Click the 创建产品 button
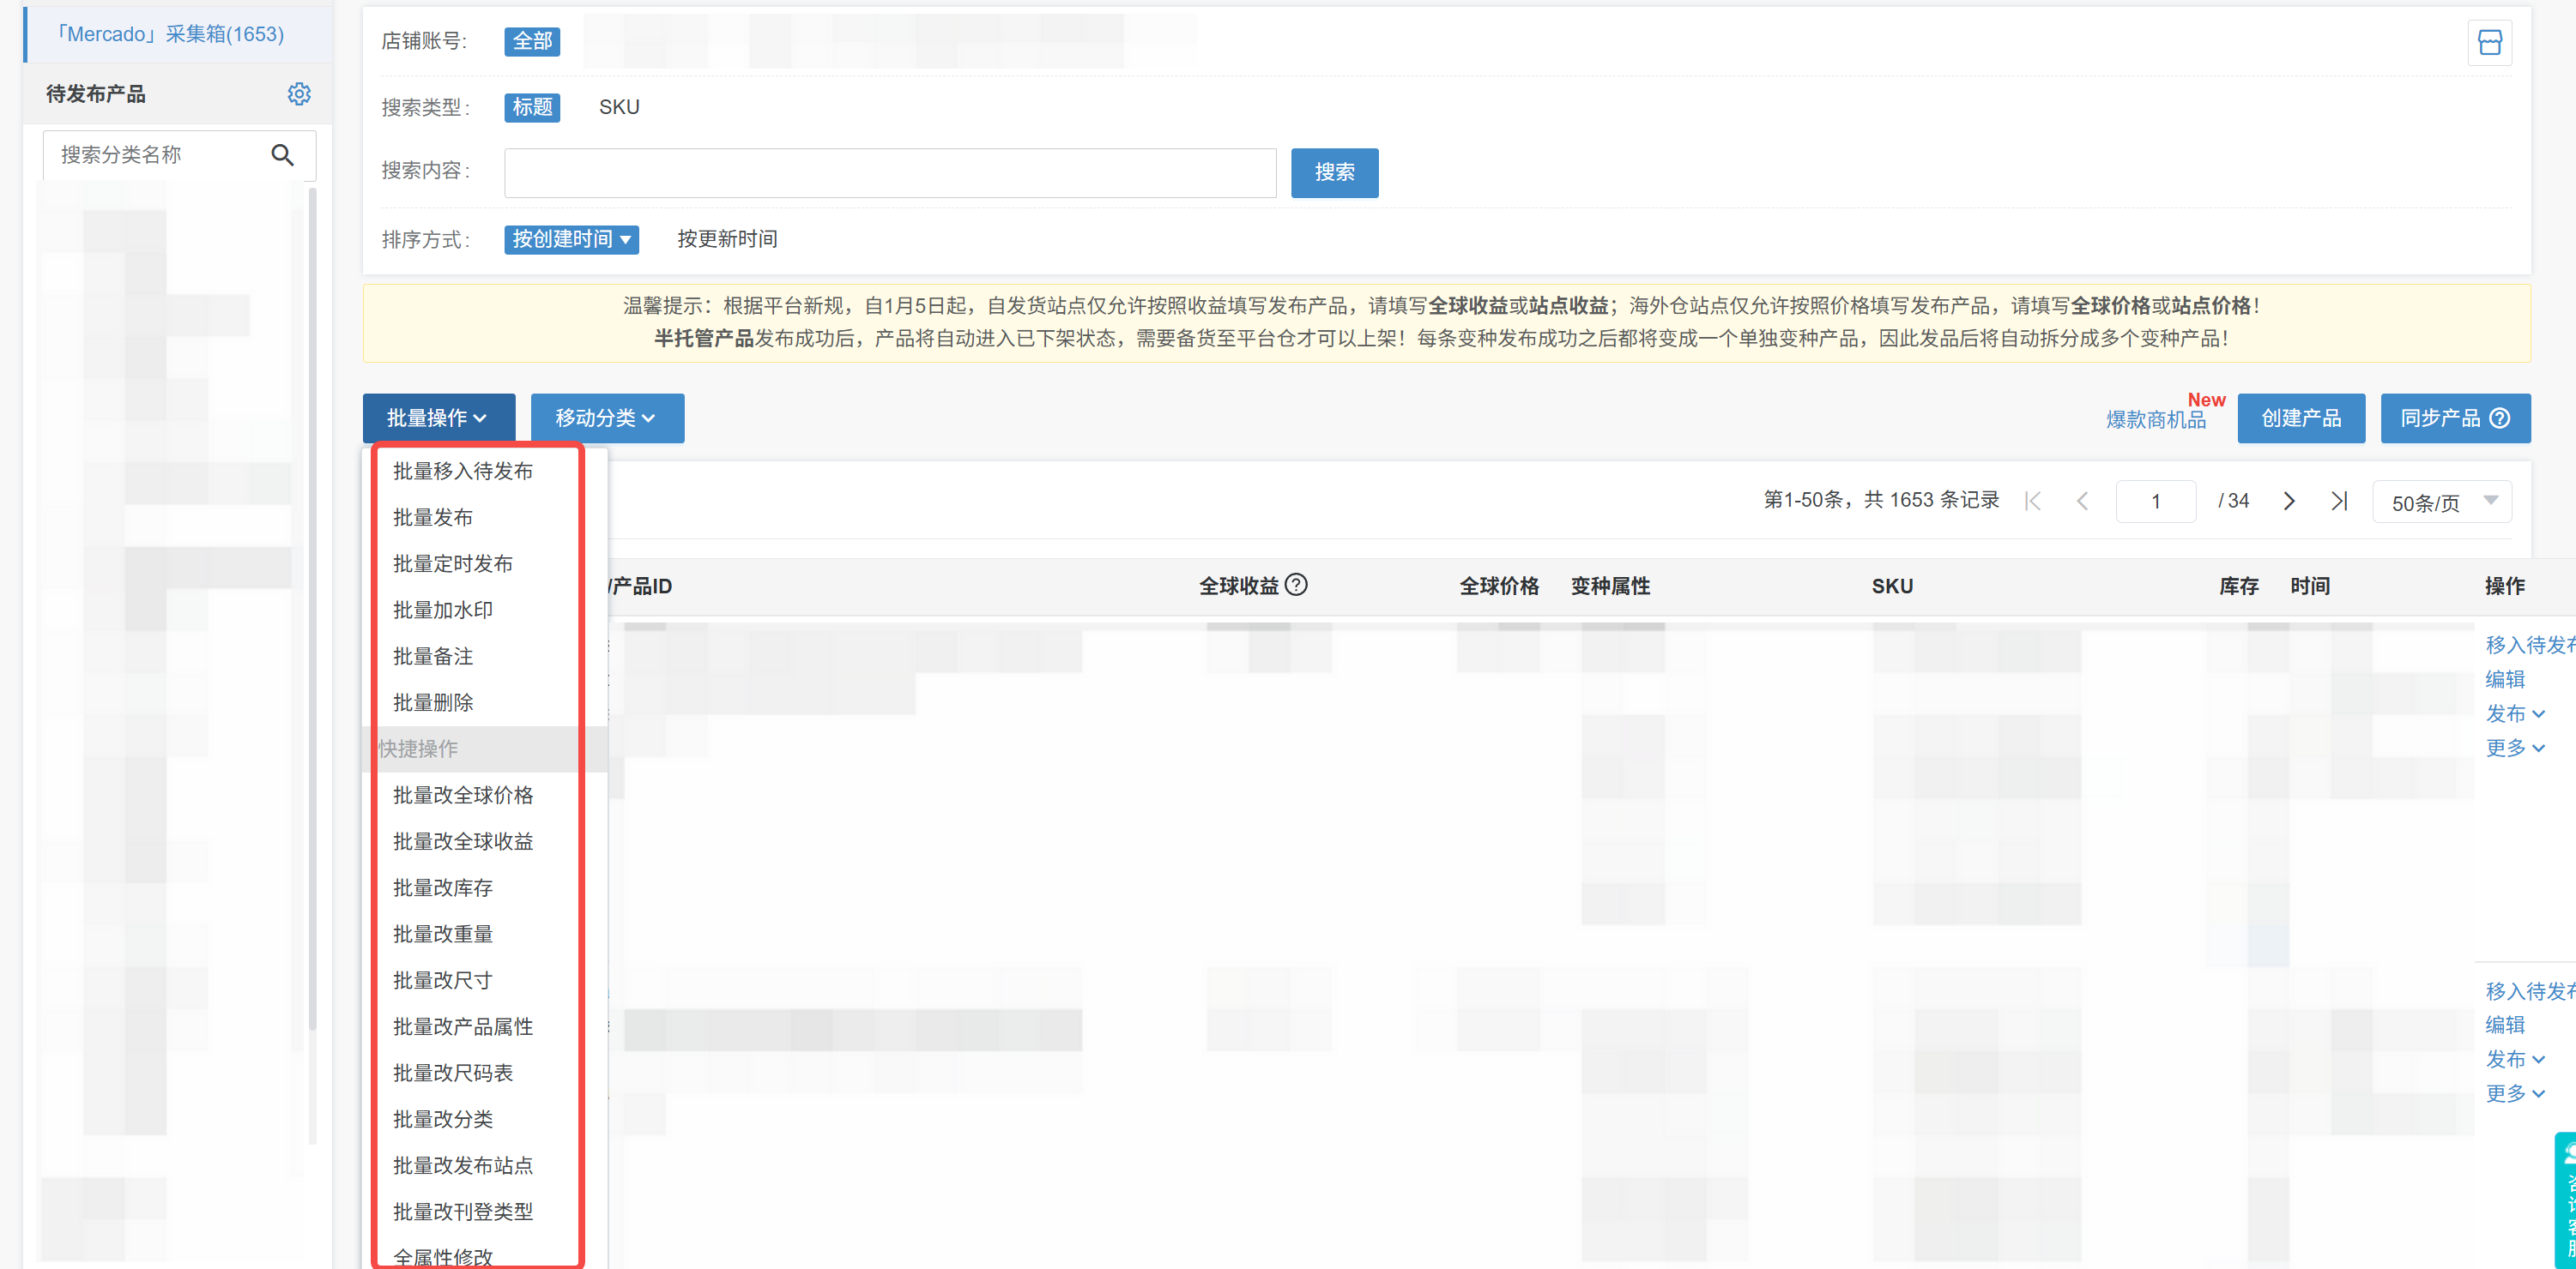 (x=2301, y=418)
